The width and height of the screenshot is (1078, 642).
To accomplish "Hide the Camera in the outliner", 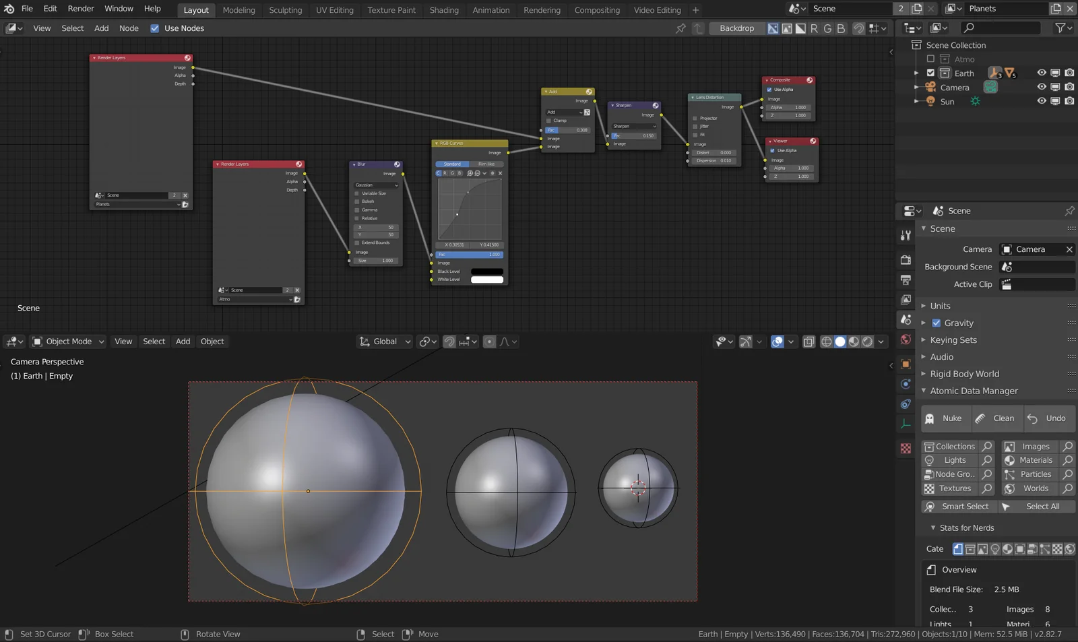I will click(x=1041, y=87).
